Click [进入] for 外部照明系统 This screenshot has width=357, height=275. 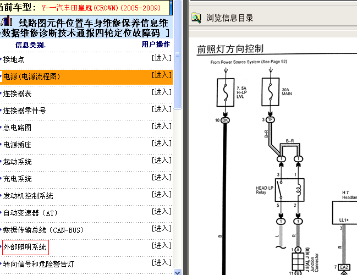162,246
